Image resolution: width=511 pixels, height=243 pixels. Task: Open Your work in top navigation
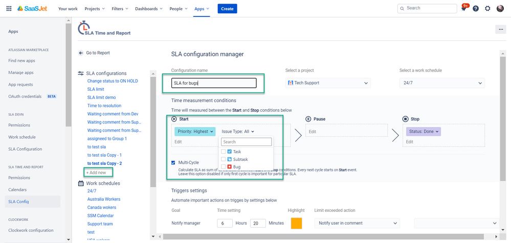(68, 9)
